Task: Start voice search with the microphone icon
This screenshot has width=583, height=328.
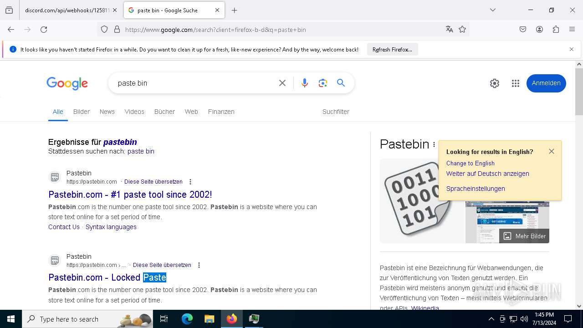Action: pos(305,83)
